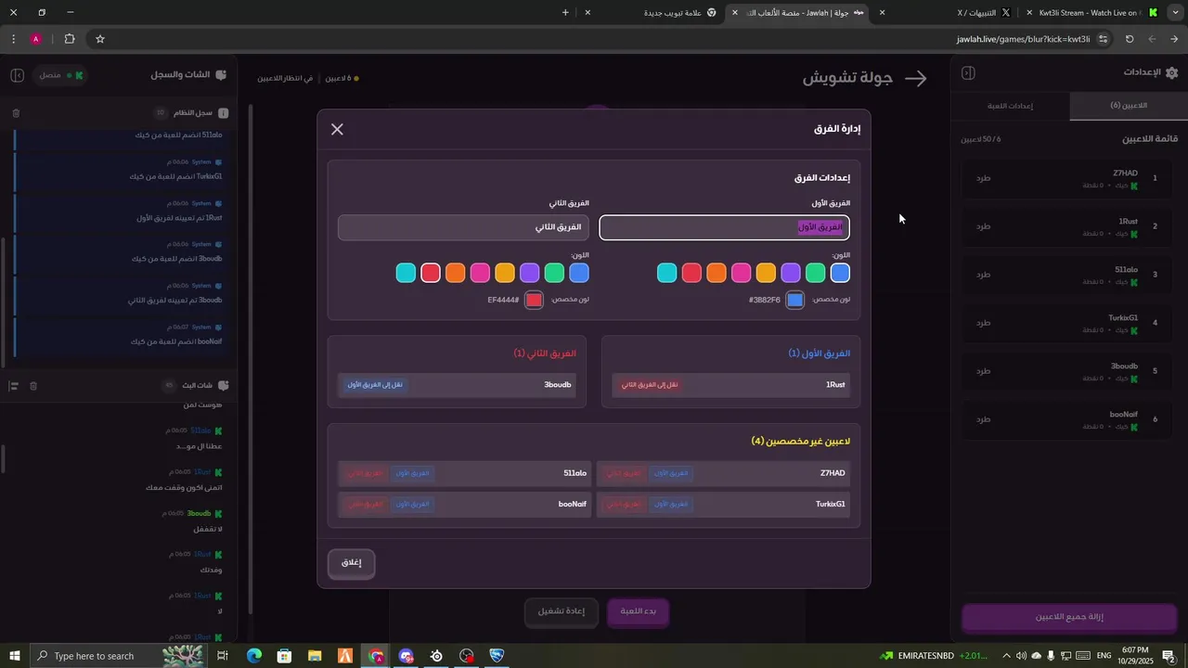
Task: Open browser extensions puzzle icon
Action: click(70, 39)
